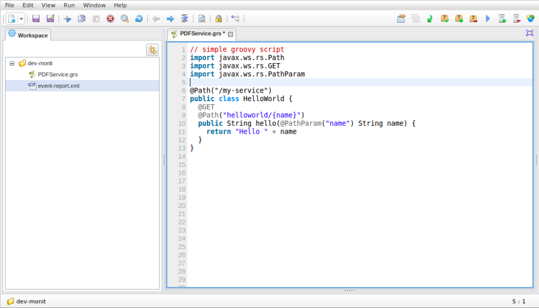Select event-report.xml in the workspace tree
539x308 pixels.
pos(57,85)
